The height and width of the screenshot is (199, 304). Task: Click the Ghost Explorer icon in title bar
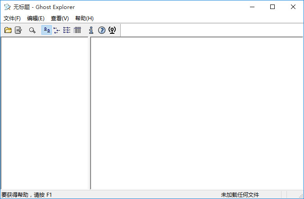[7, 7]
